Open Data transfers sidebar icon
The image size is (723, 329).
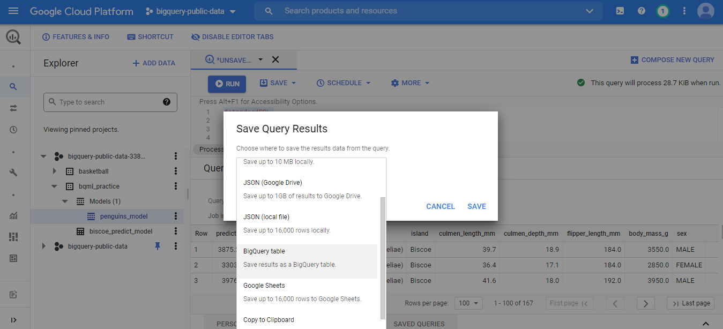(x=13, y=108)
